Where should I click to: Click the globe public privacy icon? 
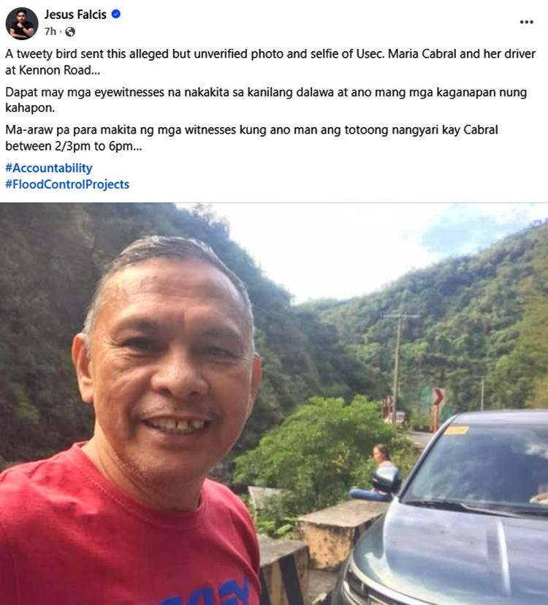[70, 31]
